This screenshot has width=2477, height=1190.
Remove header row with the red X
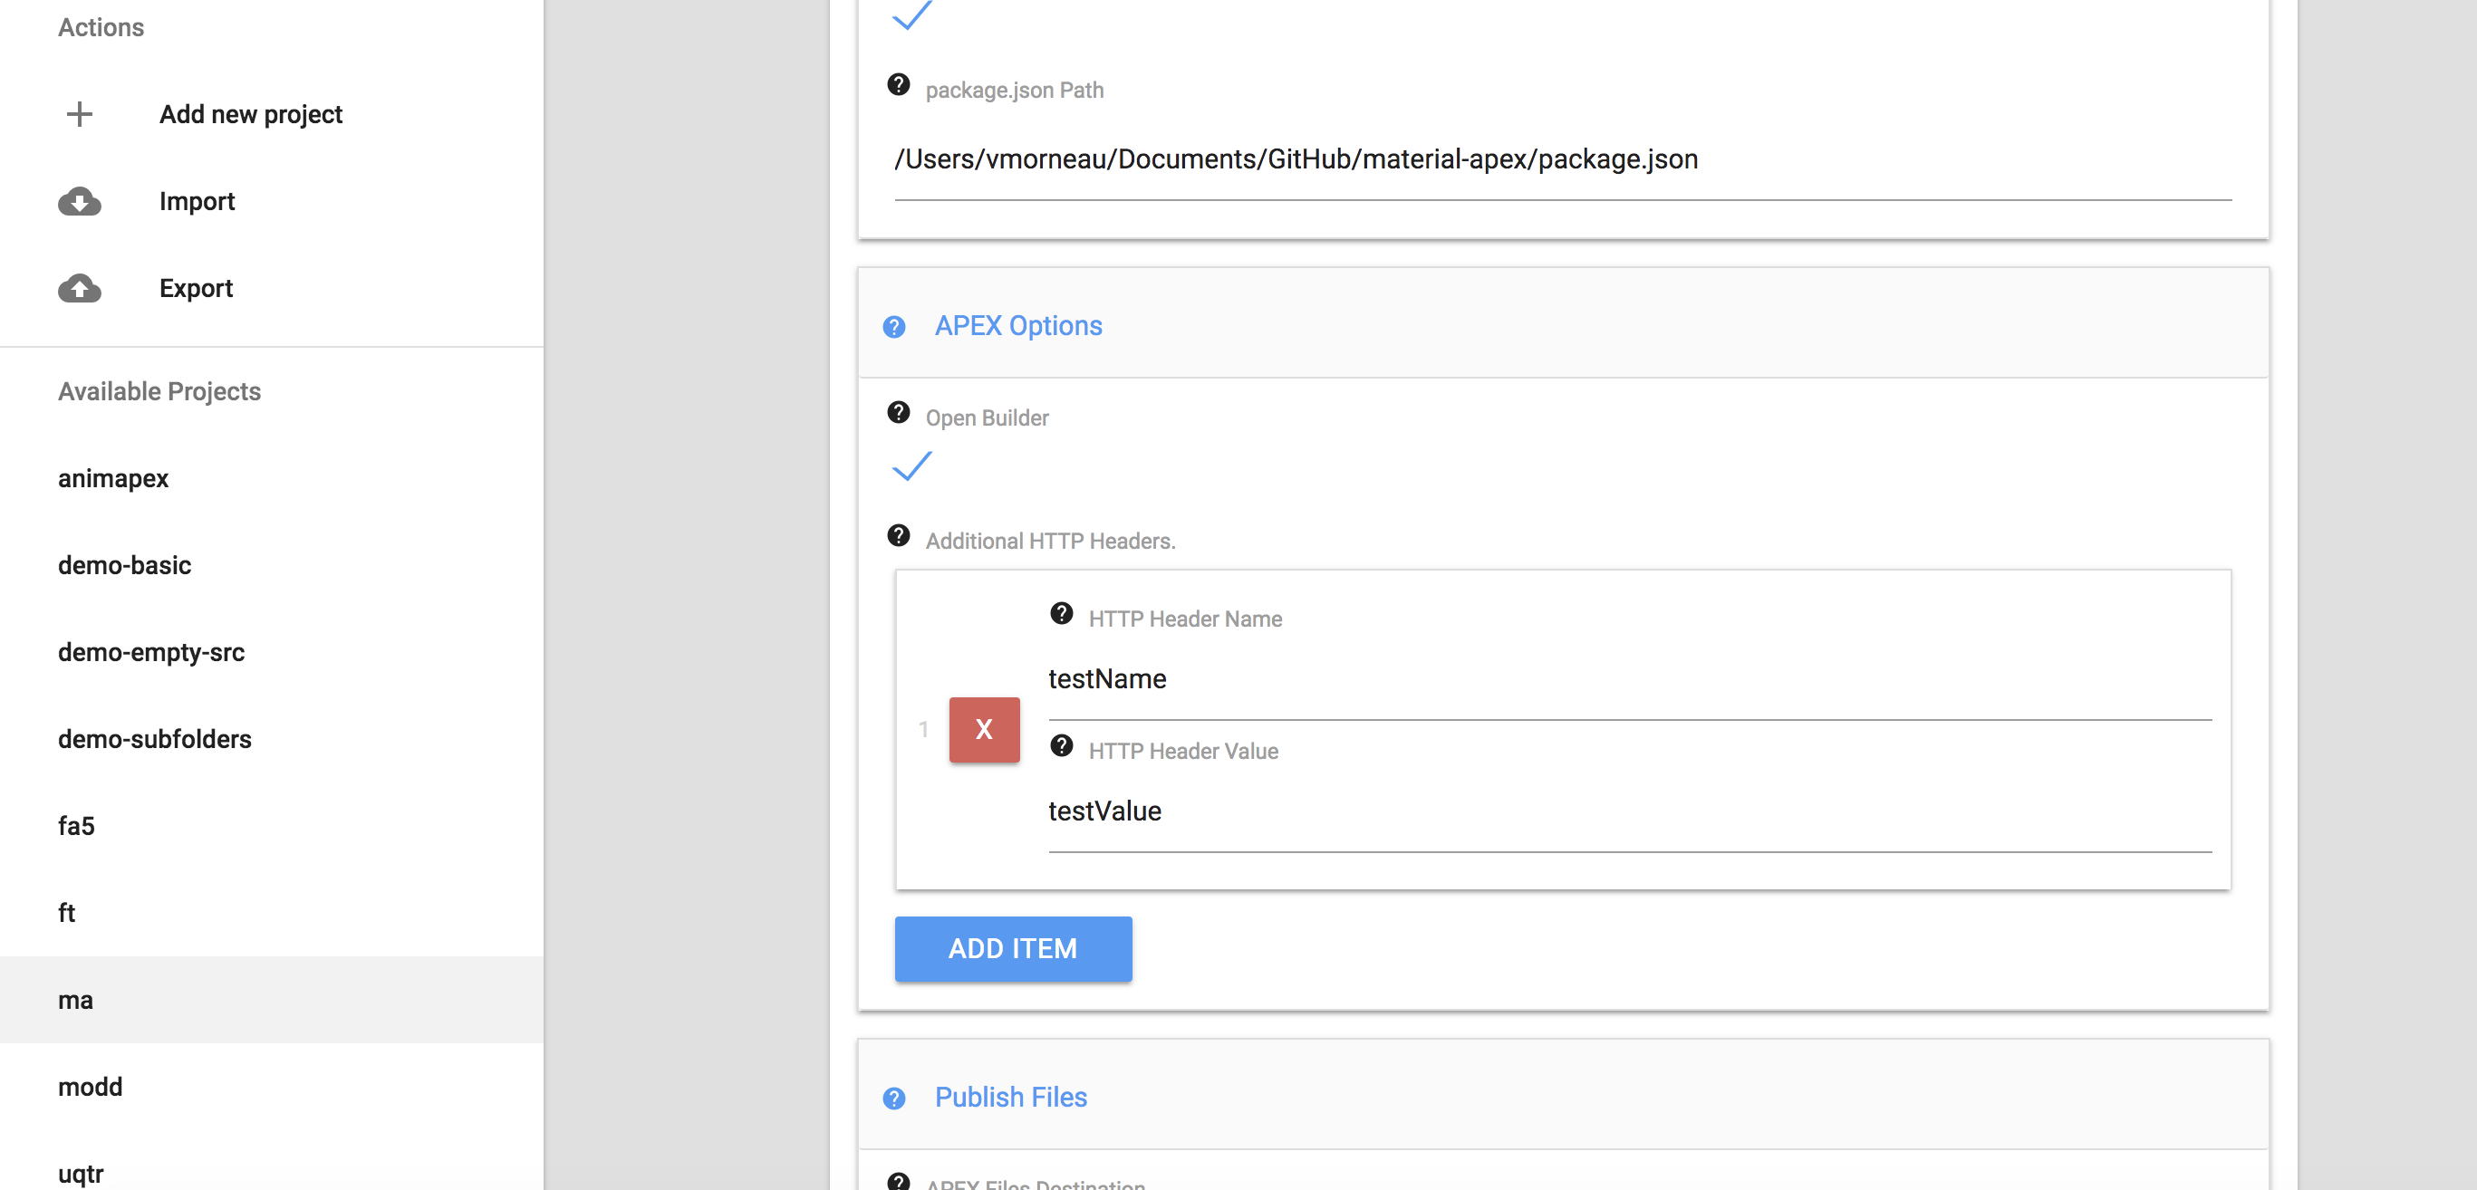tap(984, 730)
